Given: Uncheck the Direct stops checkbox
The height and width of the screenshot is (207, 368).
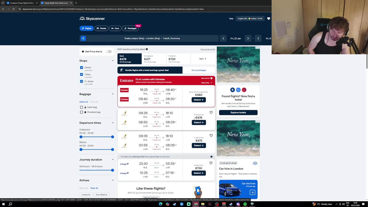Looking at the screenshot, I should point(81,68).
